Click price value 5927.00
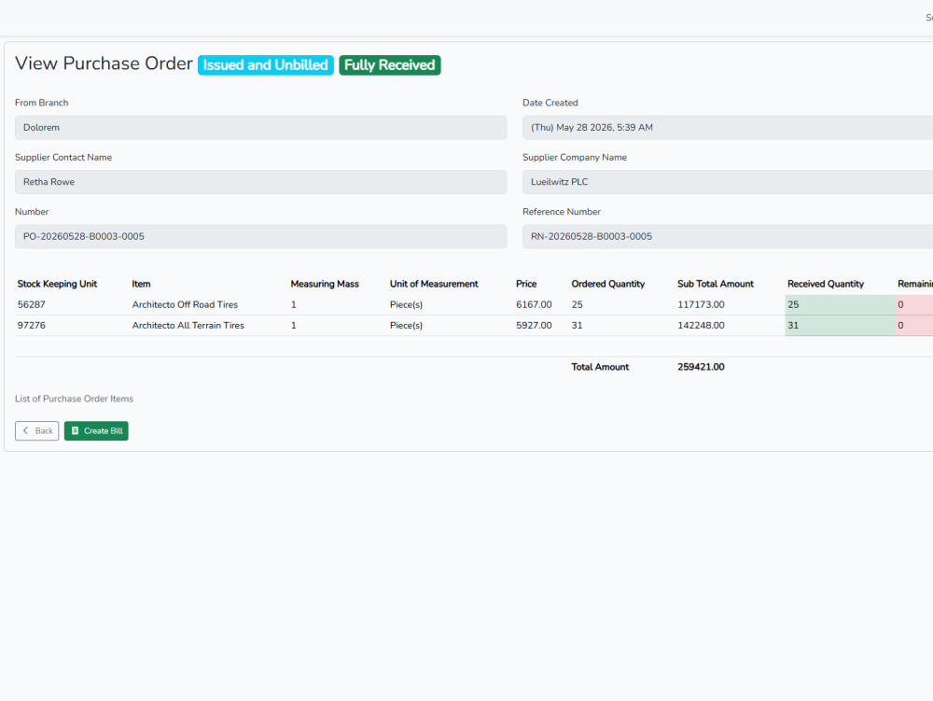 tap(534, 326)
